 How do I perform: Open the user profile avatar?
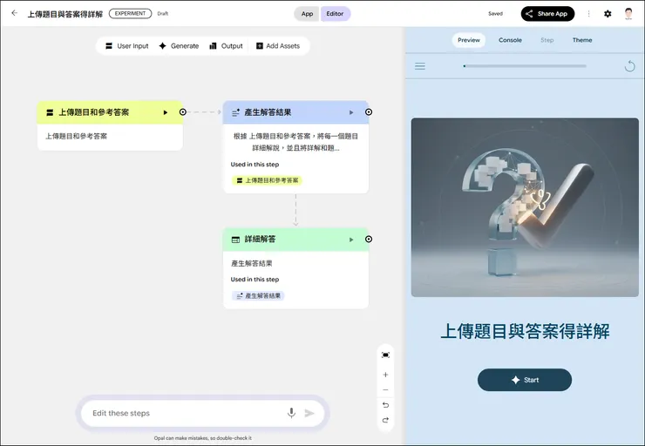628,14
